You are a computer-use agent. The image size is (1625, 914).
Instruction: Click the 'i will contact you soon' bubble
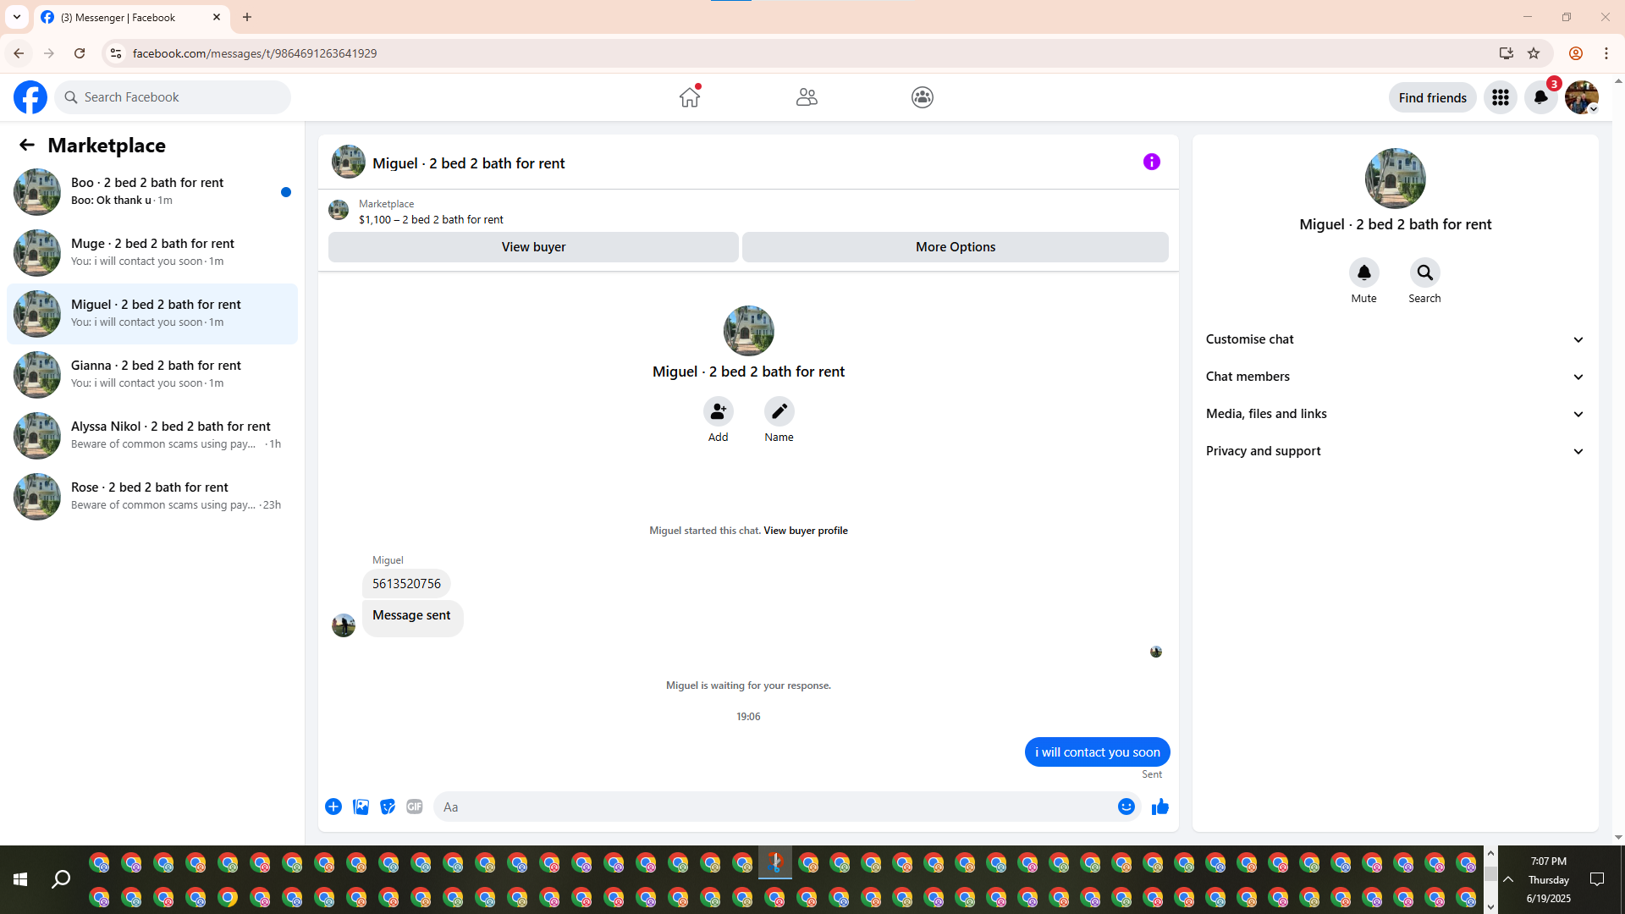1098,752
